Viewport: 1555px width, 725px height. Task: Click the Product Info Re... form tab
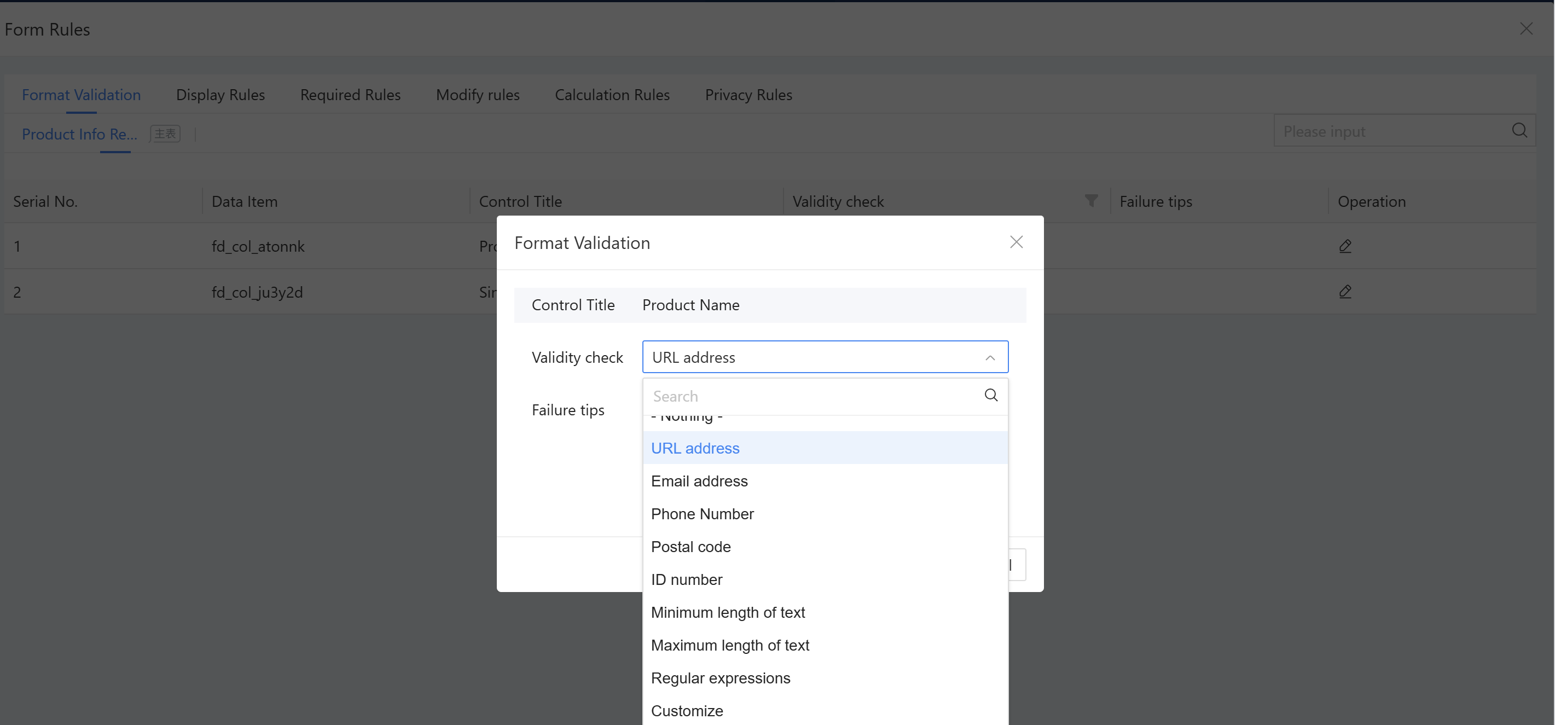80,134
